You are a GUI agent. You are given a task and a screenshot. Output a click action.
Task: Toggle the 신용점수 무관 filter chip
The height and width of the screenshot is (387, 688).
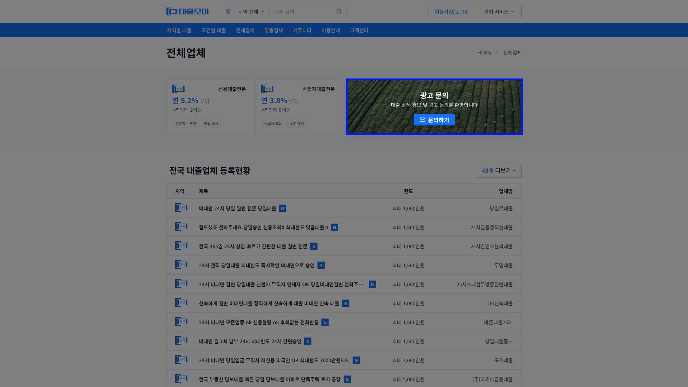[x=185, y=124]
